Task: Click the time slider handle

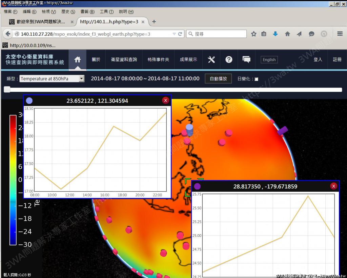Action: [x=7, y=90]
